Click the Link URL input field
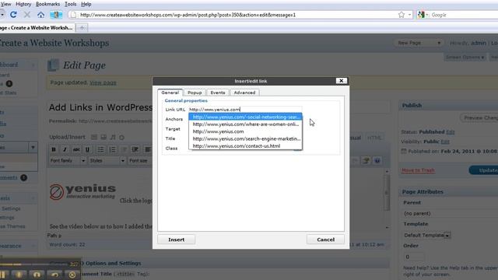The height and width of the screenshot is (280, 498). (245, 109)
